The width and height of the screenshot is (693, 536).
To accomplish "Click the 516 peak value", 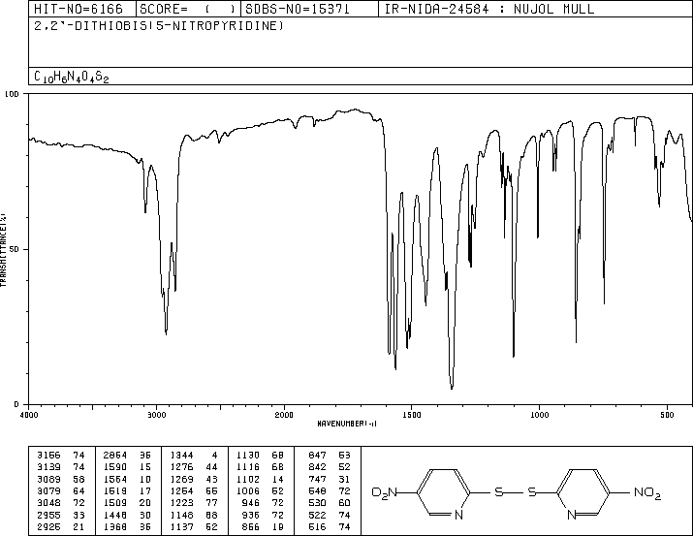I will 317,526.
